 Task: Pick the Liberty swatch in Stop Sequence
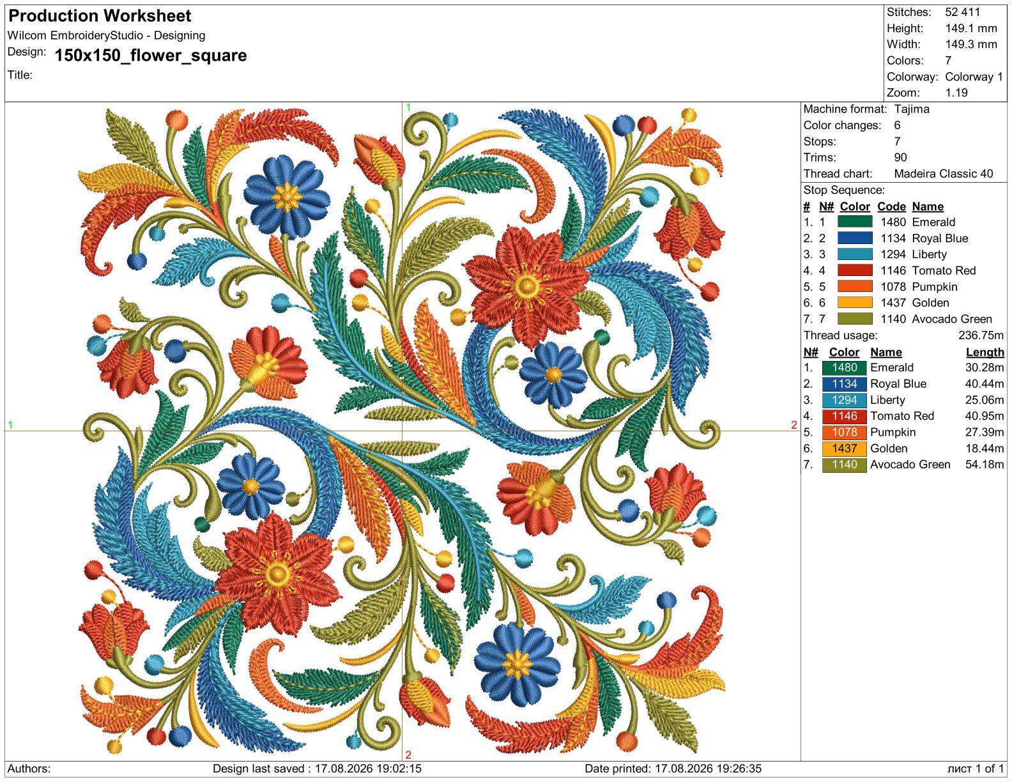pos(855,254)
